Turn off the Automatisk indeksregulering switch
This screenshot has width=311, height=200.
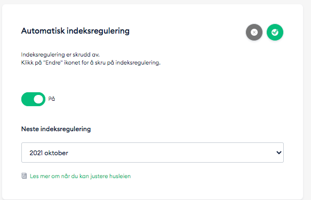pos(33,99)
